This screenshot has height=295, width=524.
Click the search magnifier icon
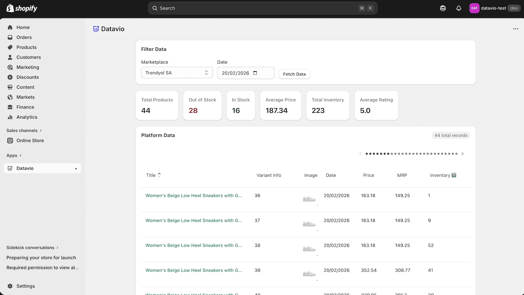(x=155, y=8)
